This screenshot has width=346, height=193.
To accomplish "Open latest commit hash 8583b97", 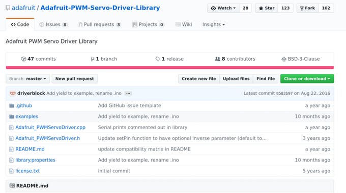I will coord(284,93).
